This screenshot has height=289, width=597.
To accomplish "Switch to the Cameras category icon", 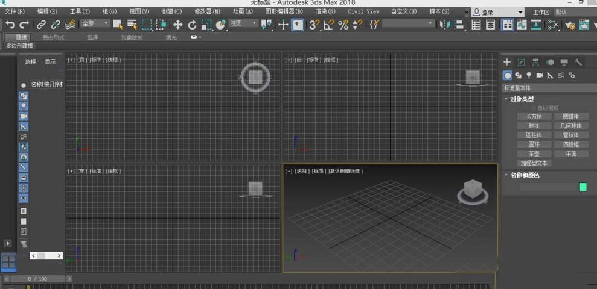I will pos(539,75).
